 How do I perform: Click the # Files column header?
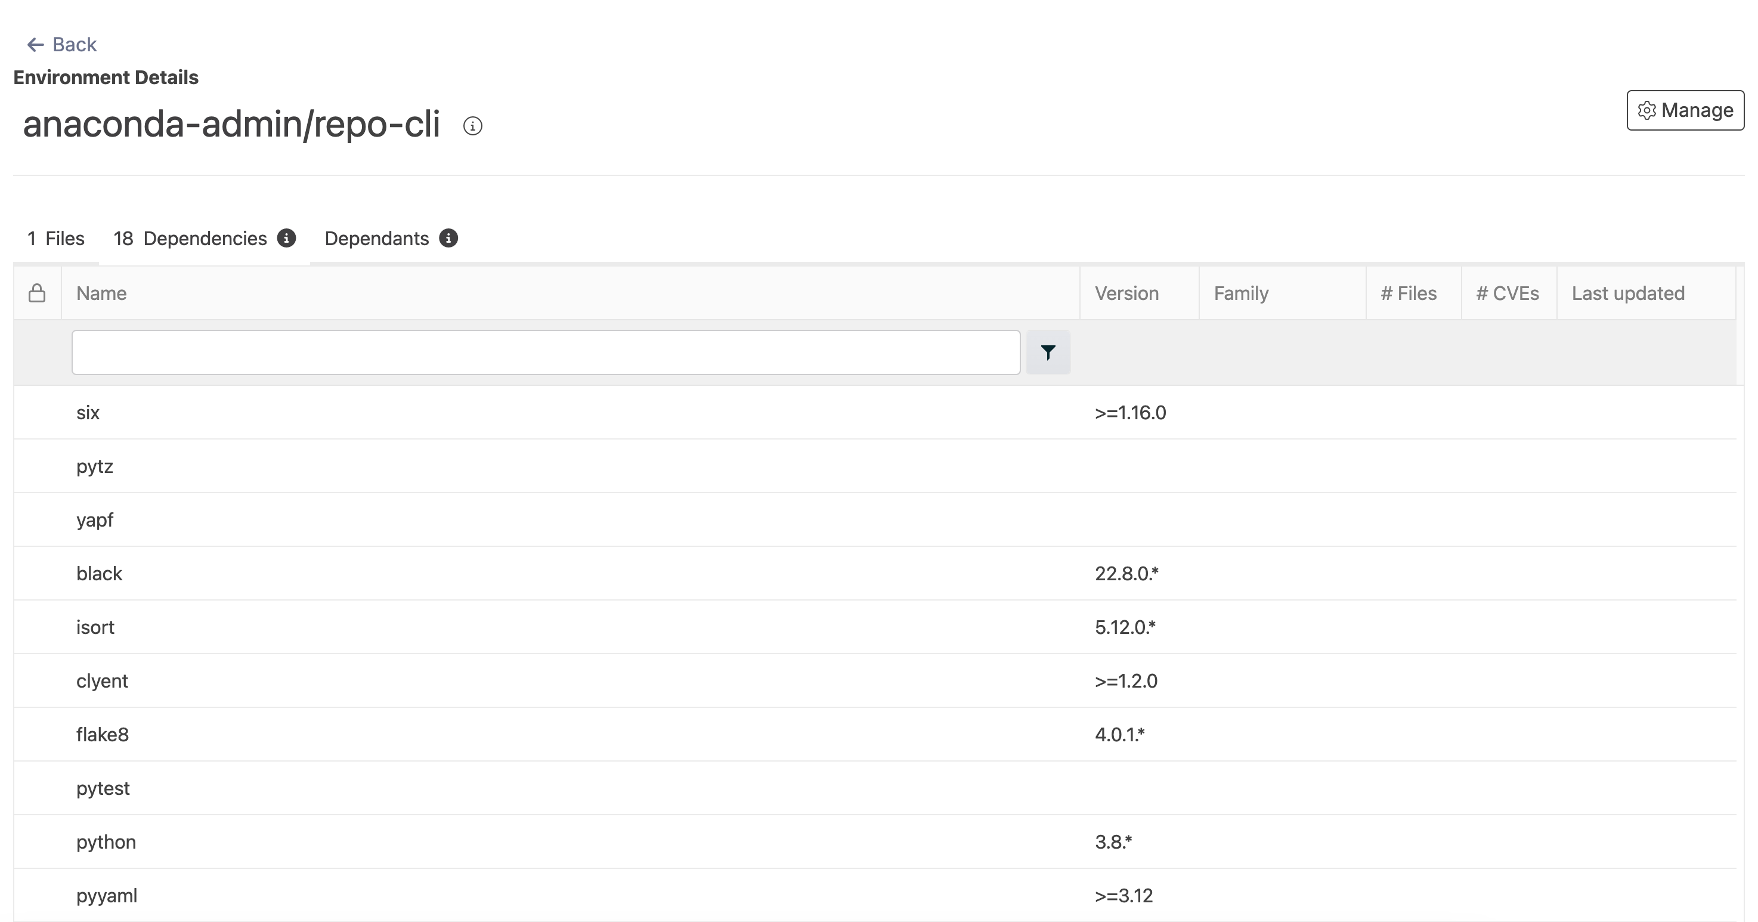coord(1408,293)
